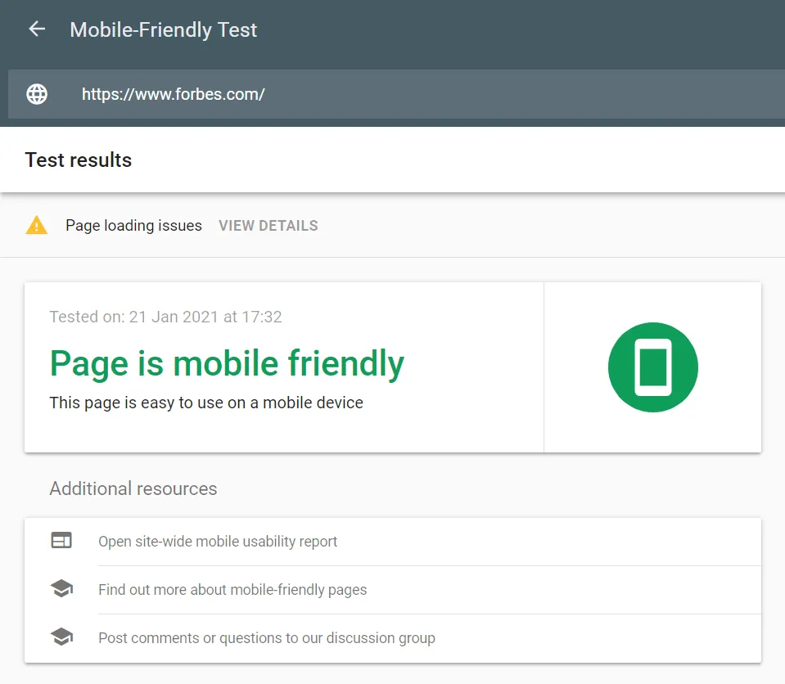Click the green mobile phone icon
Viewport: 785px width, 684px height.
(652, 367)
